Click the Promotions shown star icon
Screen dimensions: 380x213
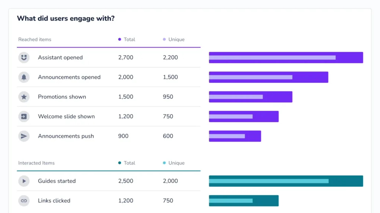point(24,97)
